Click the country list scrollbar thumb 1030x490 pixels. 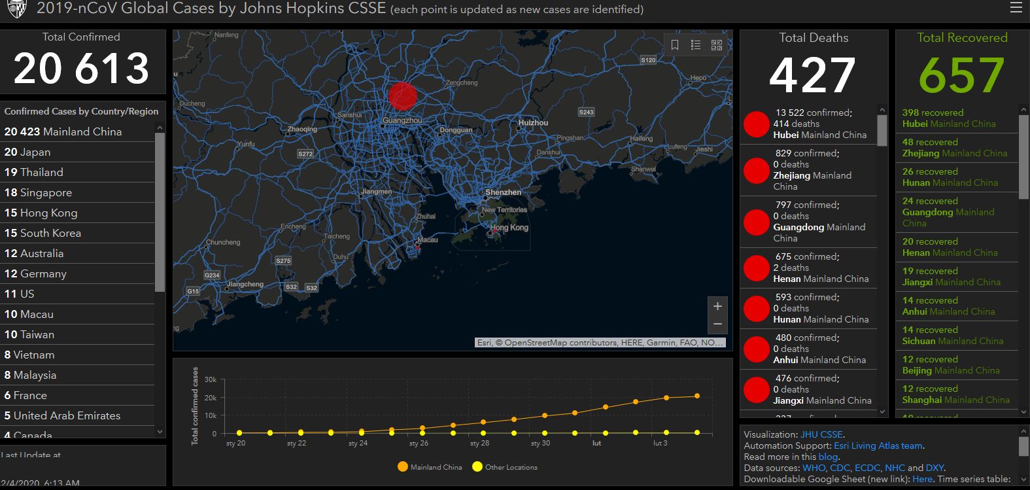[160, 211]
